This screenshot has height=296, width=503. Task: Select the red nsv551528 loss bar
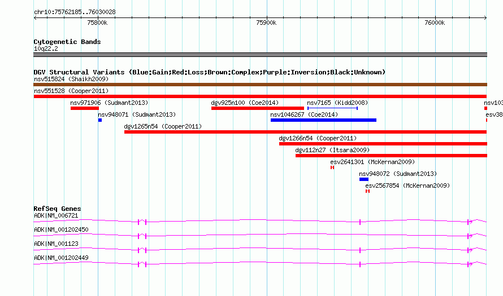click(260, 96)
